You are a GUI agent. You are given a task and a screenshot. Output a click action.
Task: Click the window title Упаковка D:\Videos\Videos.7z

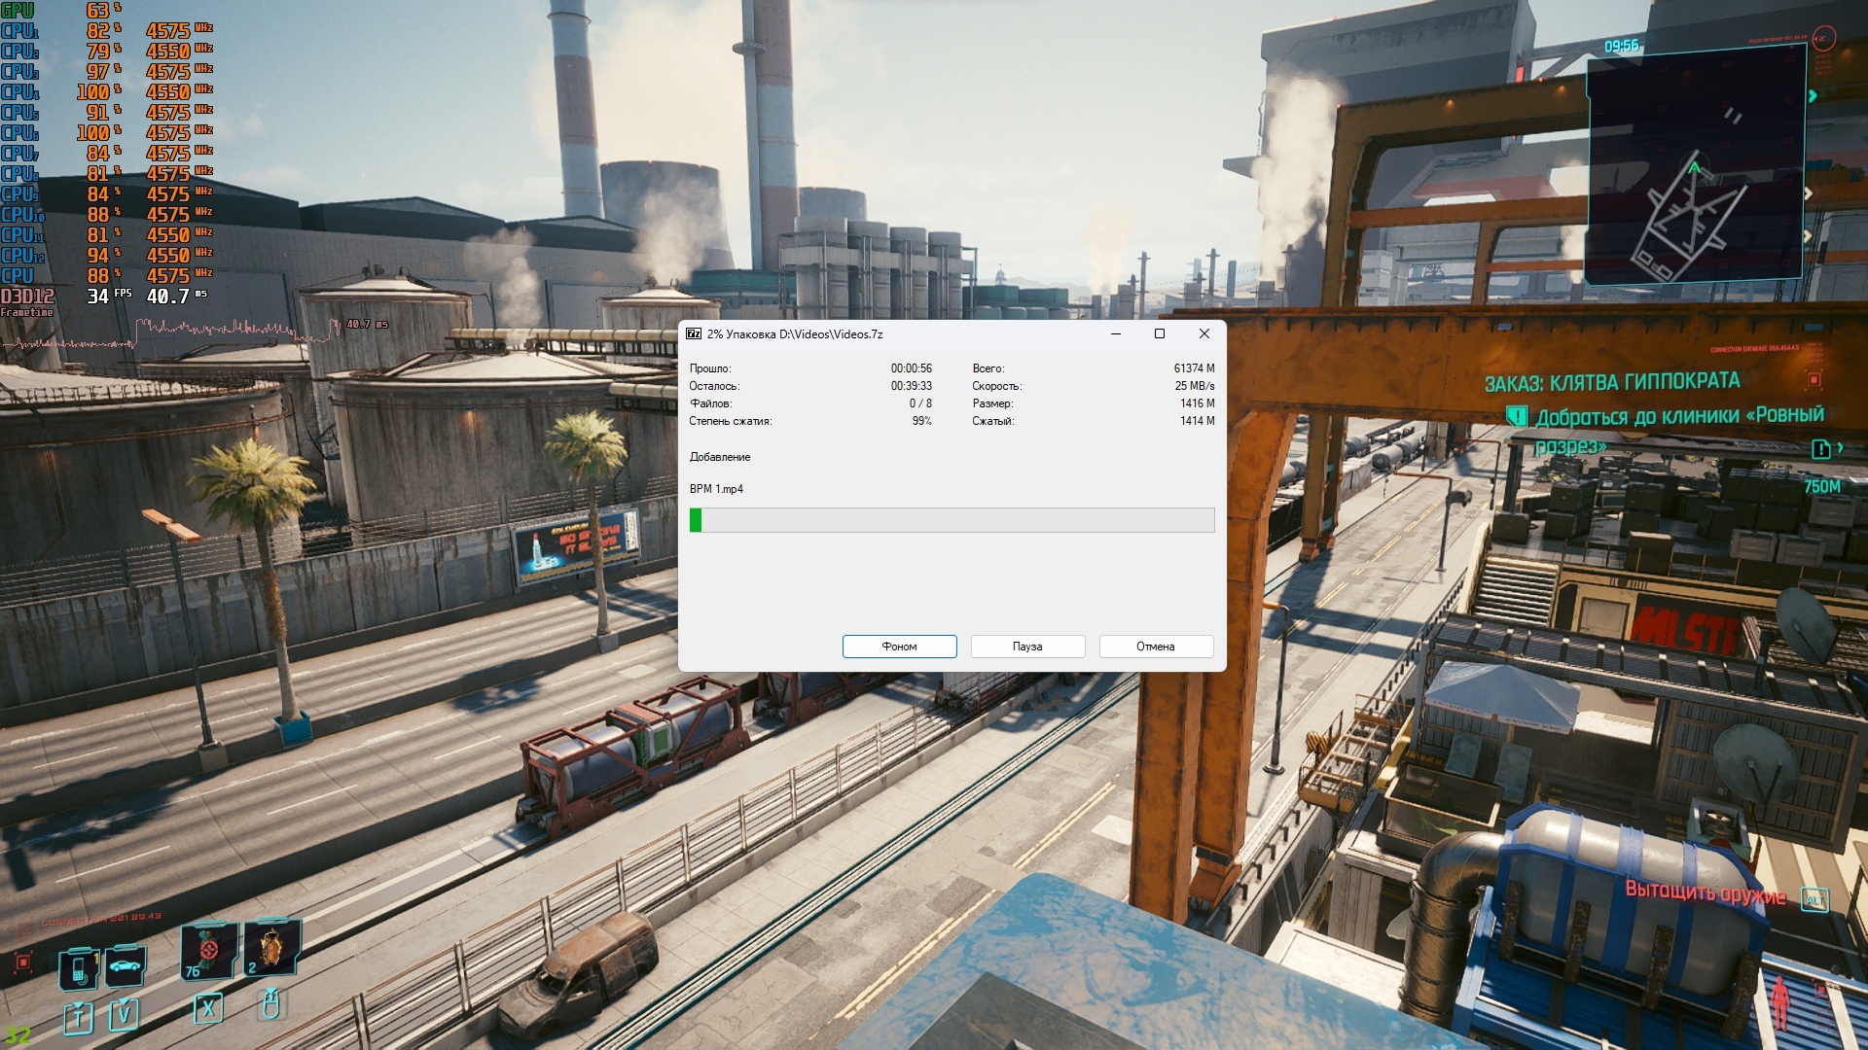[x=805, y=333]
